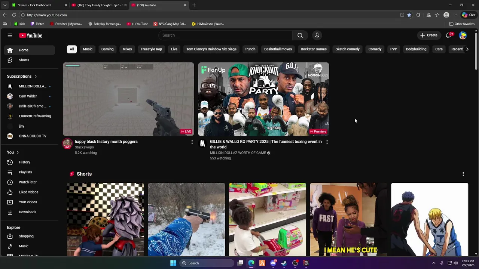The width and height of the screenshot is (479, 269).
Task: Select the Sketch comedy chip
Action: [347, 49]
